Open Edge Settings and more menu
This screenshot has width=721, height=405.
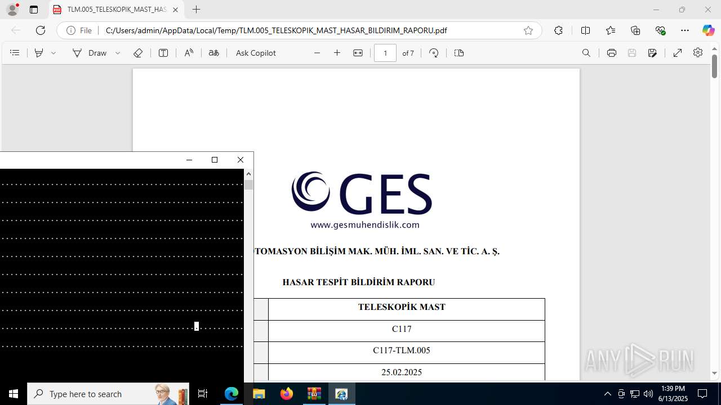(685, 30)
